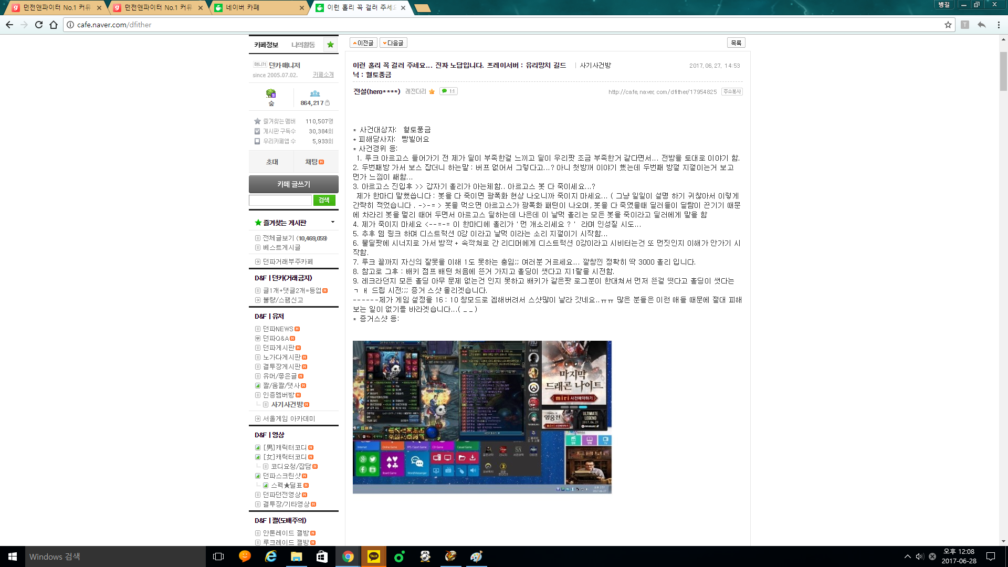Image resolution: width=1008 pixels, height=567 pixels.
Task: Open 불량/스팸신고 board
Action: (x=283, y=300)
